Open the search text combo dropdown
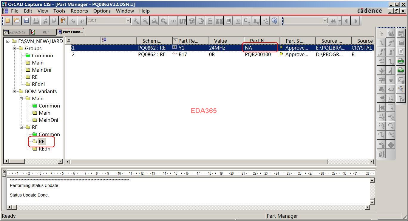The height and width of the screenshot is (221, 408). tap(325, 21)
